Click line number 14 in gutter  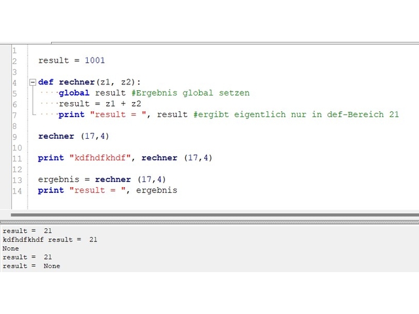pos(17,191)
